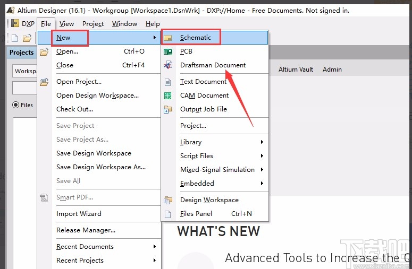
Task: Expand the Recent Documents submenu arrow
Action: click(x=155, y=247)
